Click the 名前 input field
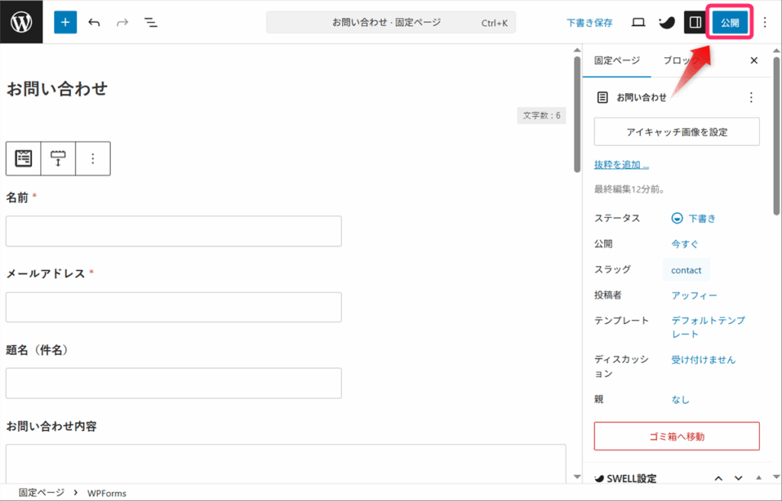Screen dimensions: 782x501 173,231
